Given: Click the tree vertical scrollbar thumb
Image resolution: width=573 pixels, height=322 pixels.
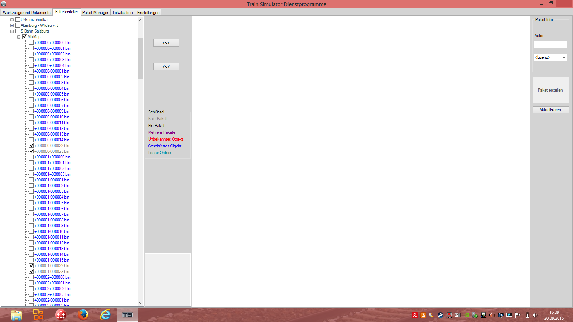Looking at the screenshot, I should point(140,58).
